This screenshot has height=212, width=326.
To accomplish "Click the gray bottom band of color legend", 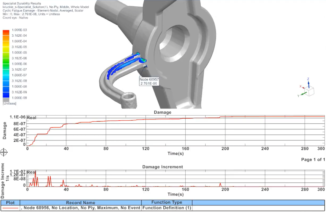I will tap(6, 99).
